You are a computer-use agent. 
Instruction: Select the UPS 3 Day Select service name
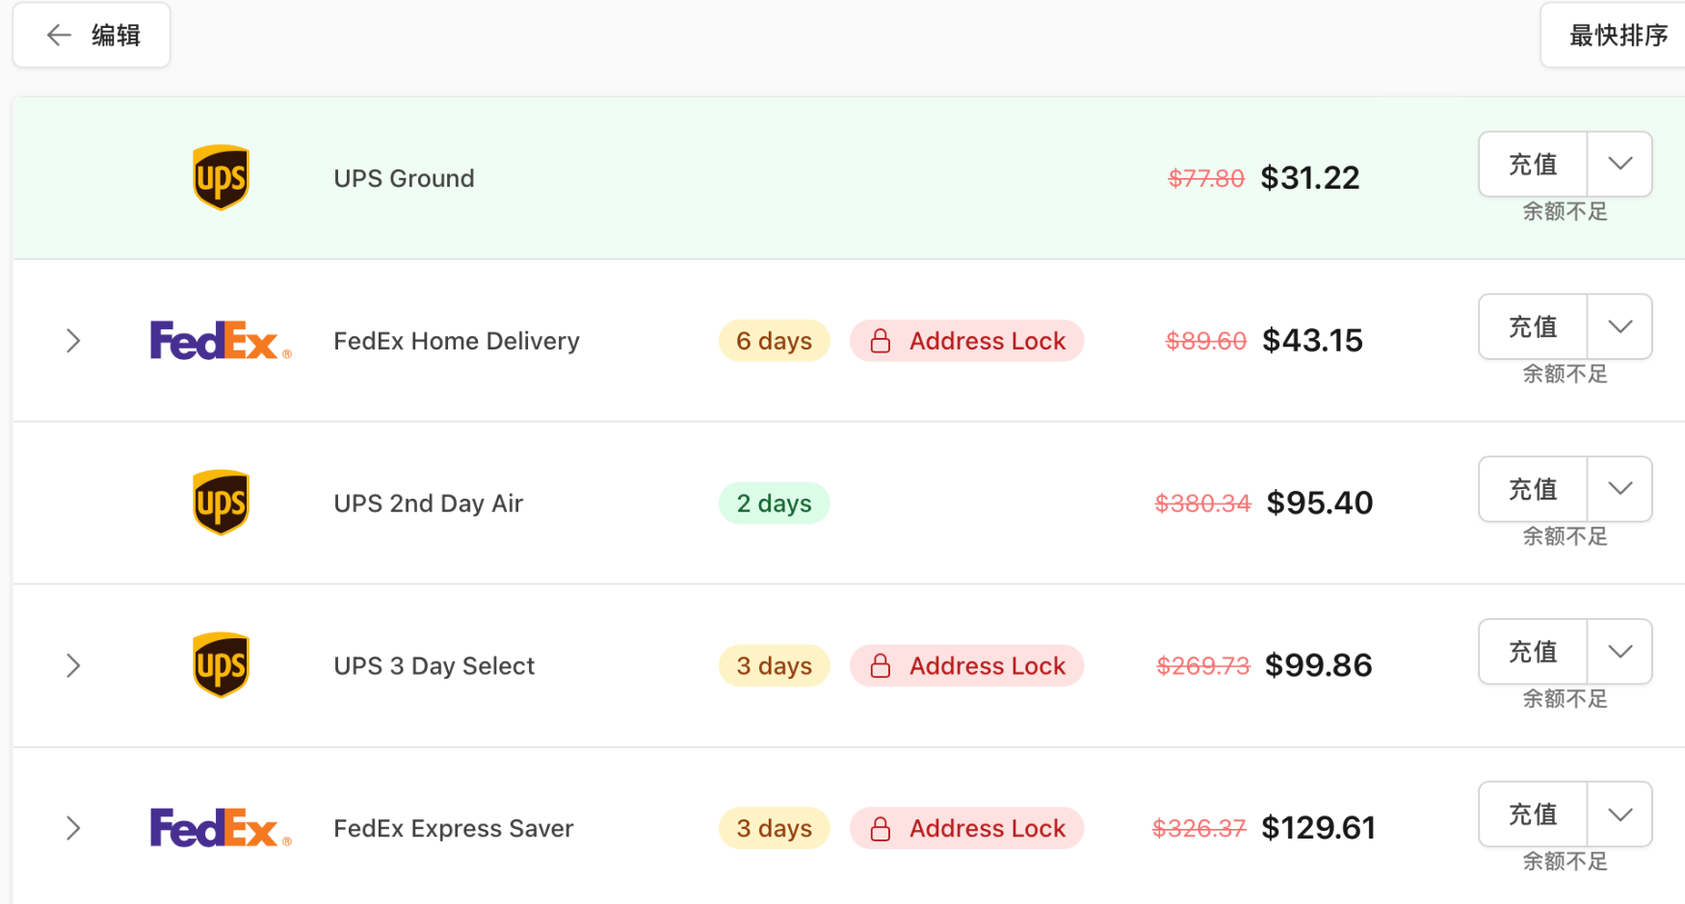(x=434, y=665)
